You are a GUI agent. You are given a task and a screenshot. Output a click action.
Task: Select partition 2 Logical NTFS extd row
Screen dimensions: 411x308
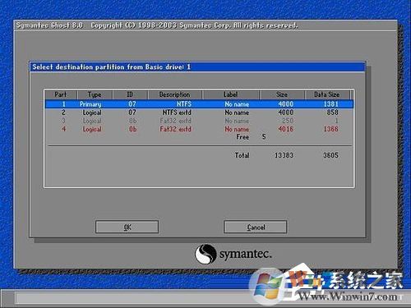(199, 113)
